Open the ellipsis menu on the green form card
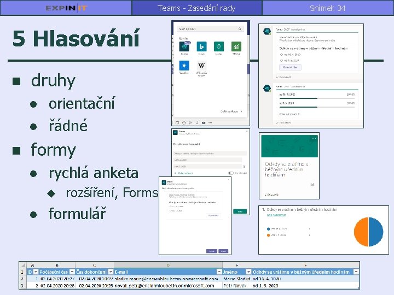 coord(314,138)
